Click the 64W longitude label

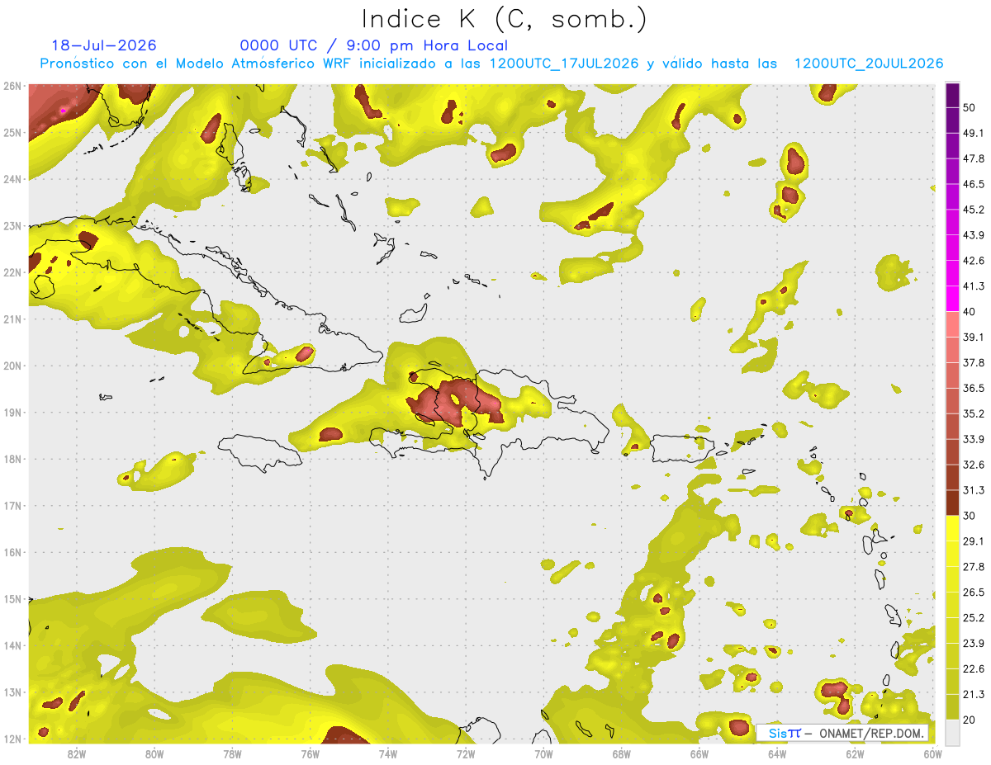[776, 753]
